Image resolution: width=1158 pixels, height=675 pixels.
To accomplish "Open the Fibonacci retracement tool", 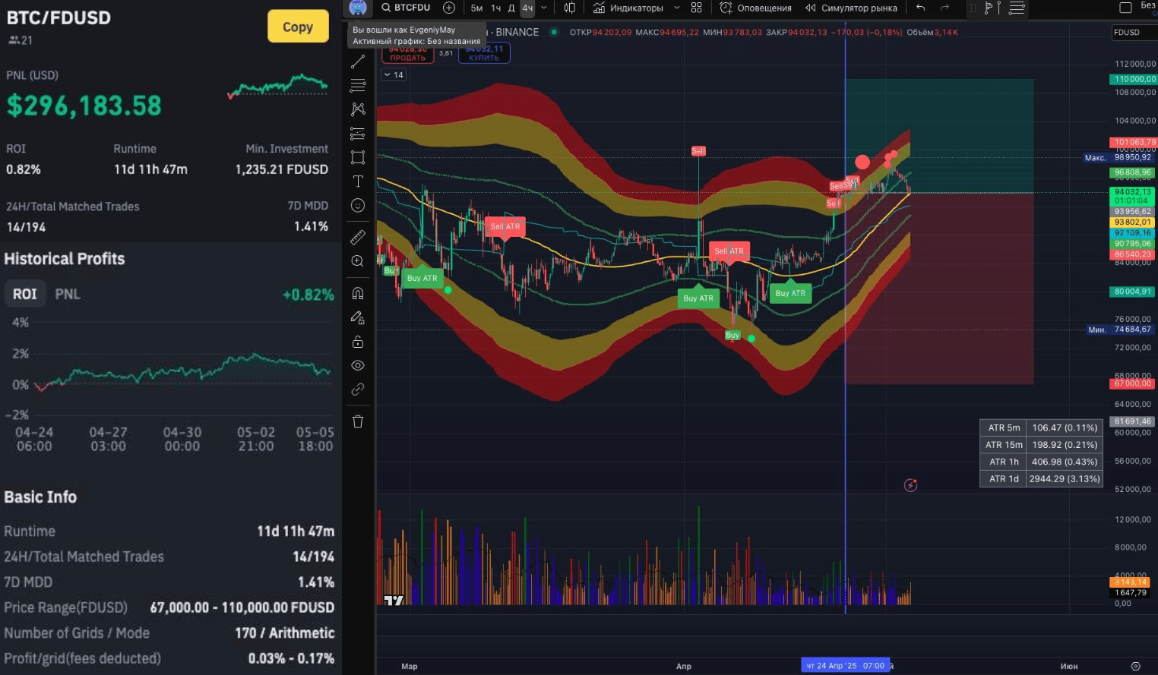I will [x=358, y=85].
